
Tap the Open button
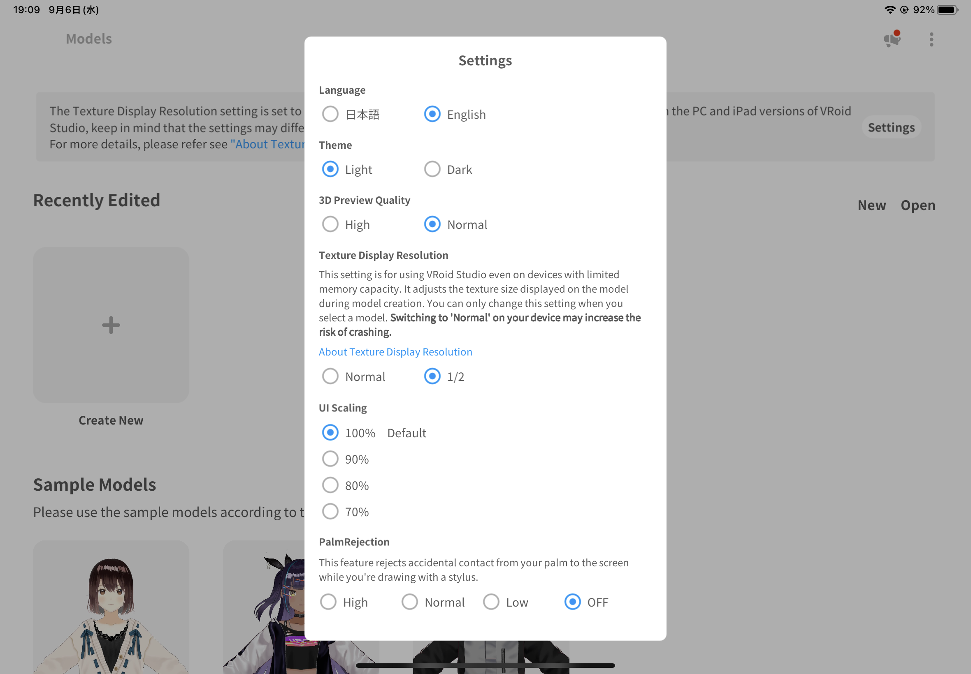pyautogui.click(x=918, y=205)
